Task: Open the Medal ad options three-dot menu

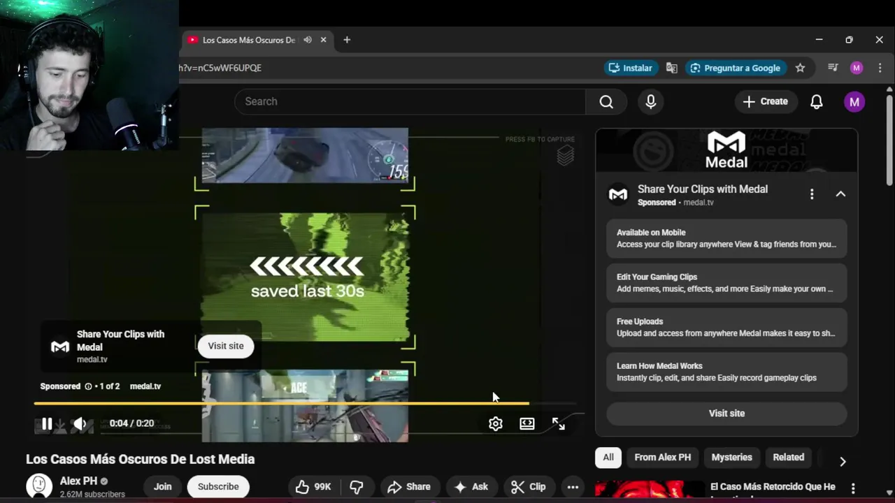Action: pos(812,194)
